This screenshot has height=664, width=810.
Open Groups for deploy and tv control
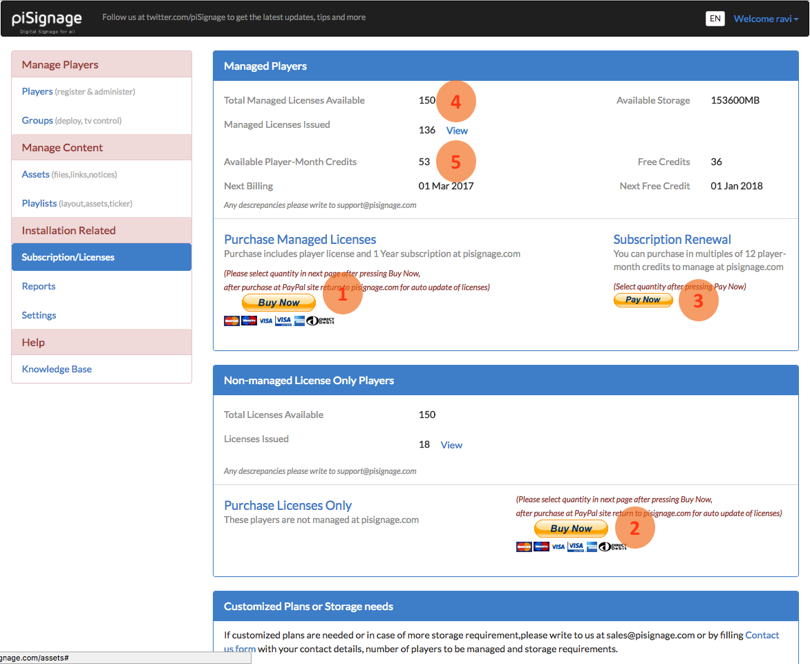point(37,120)
